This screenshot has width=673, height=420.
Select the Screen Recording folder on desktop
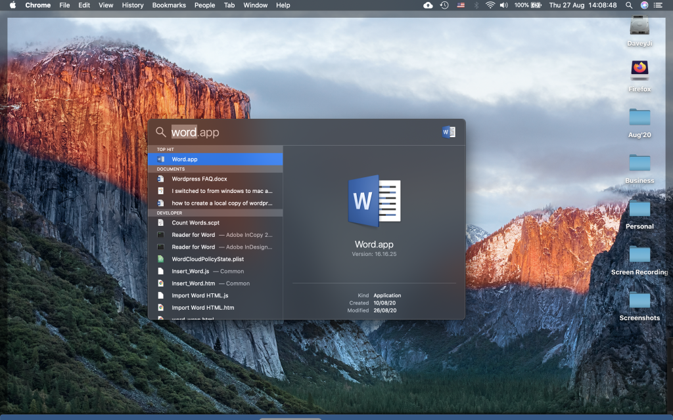(639, 260)
